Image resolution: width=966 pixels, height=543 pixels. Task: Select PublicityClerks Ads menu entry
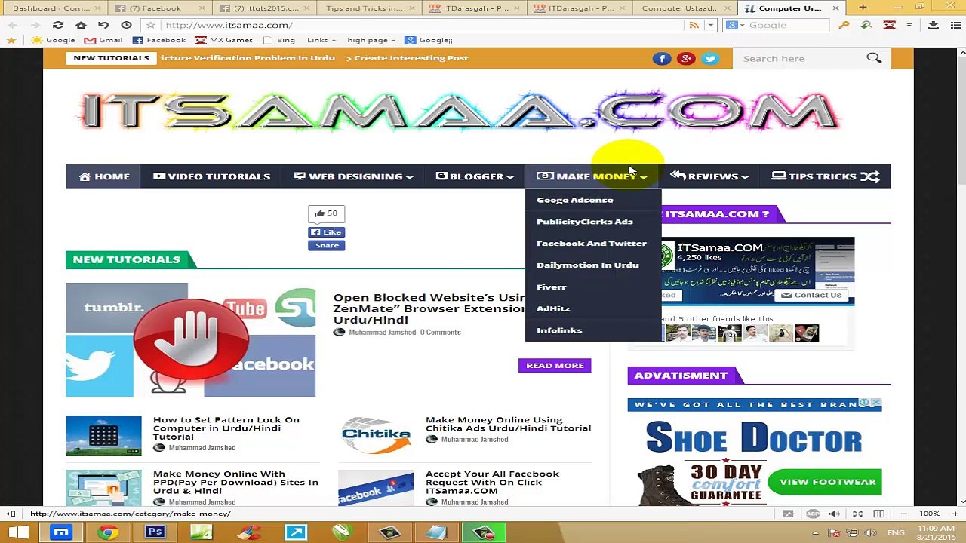pyautogui.click(x=585, y=222)
